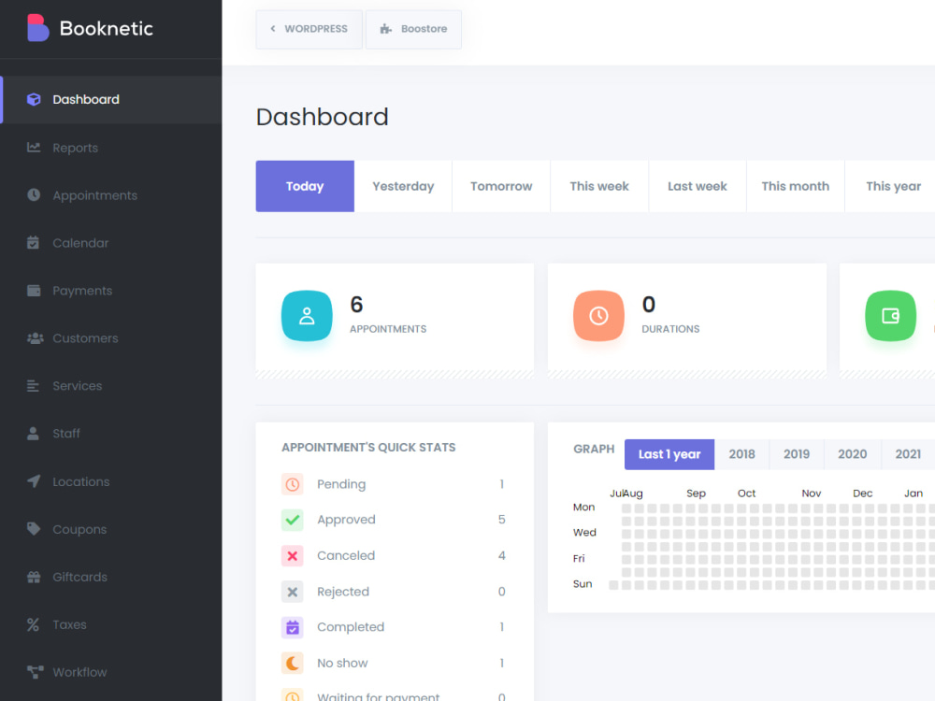Select Last 1 year graph tab
Image resolution: width=935 pixels, height=701 pixels.
click(x=669, y=454)
